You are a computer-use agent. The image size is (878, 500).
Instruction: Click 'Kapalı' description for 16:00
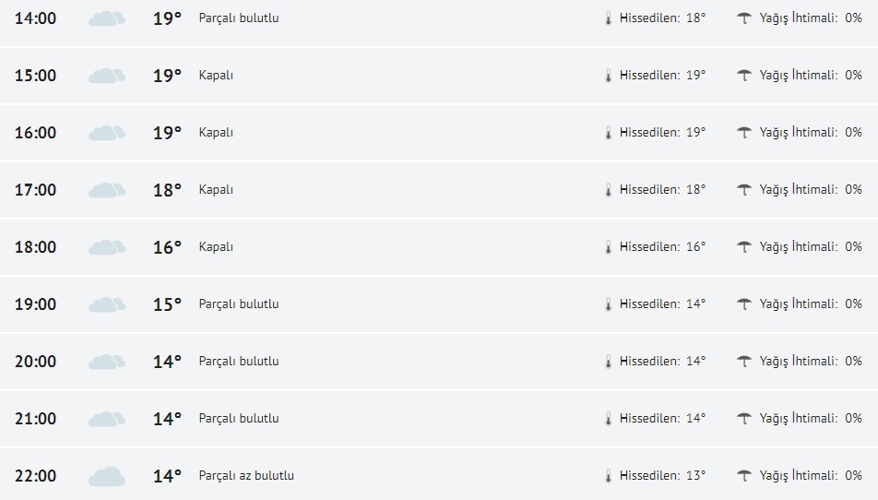click(x=216, y=133)
